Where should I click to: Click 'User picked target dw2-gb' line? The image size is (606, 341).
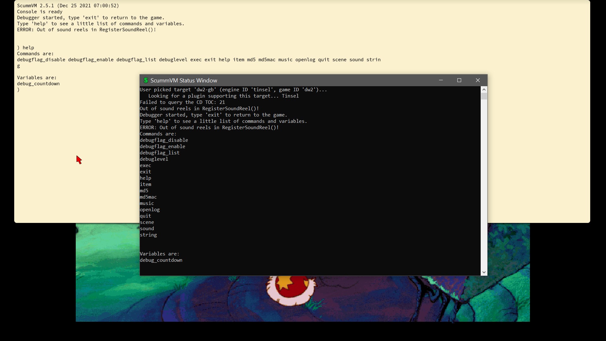click(234, 90)
